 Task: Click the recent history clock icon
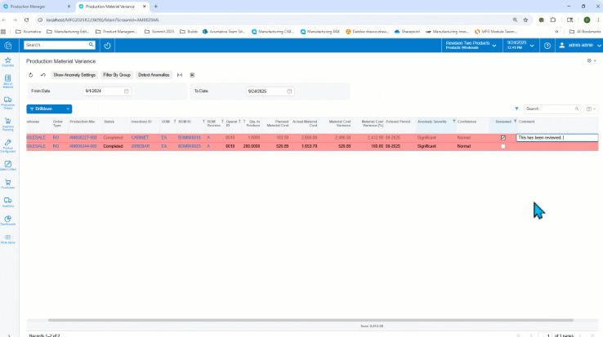107,46
